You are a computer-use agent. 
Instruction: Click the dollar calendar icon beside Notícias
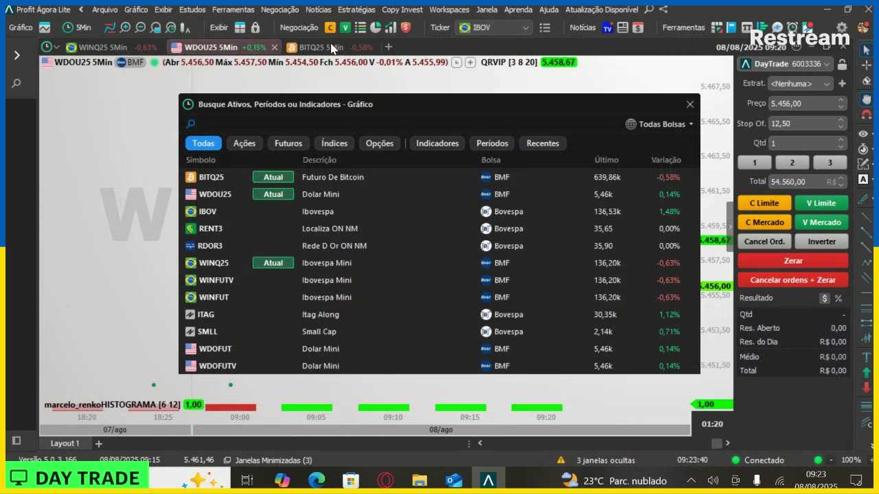638,27
